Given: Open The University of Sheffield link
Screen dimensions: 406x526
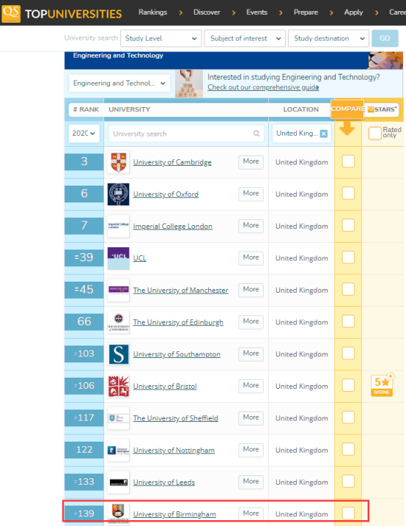Looking at the screenshot, I should click(176, 418).
